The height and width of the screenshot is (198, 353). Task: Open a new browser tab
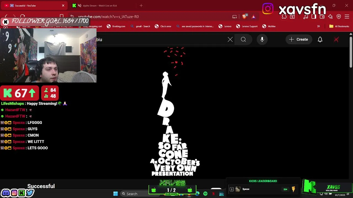[141, 5]
